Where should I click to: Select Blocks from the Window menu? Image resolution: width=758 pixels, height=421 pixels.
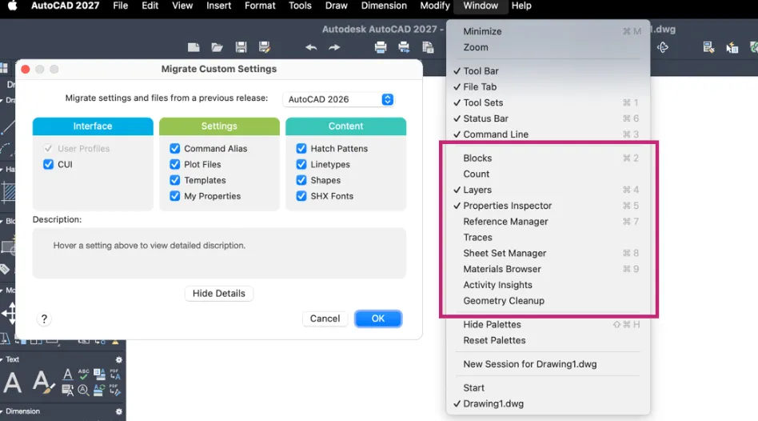coord(548,158)
